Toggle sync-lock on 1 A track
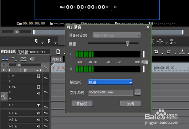The height and width of the screenshot is (129, 189). tap(46, 113)
